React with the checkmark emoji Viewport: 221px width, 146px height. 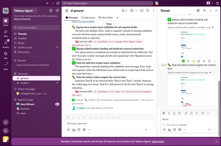click(x=183, y=61)
